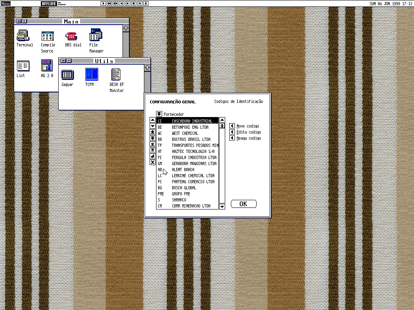Click the Nsis menu in top bar
This screenshot has height=310, width=414.
coord(5,4)
